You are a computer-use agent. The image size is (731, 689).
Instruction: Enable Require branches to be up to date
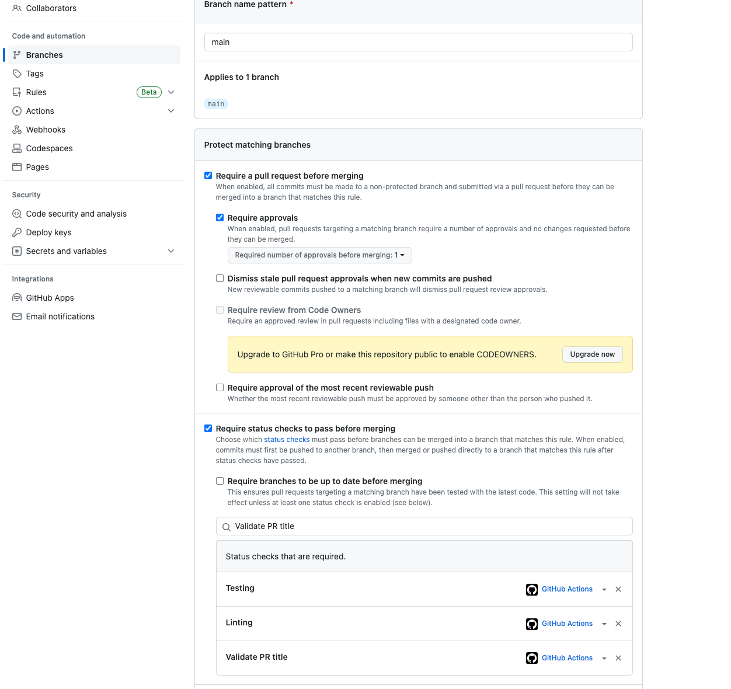220,481
